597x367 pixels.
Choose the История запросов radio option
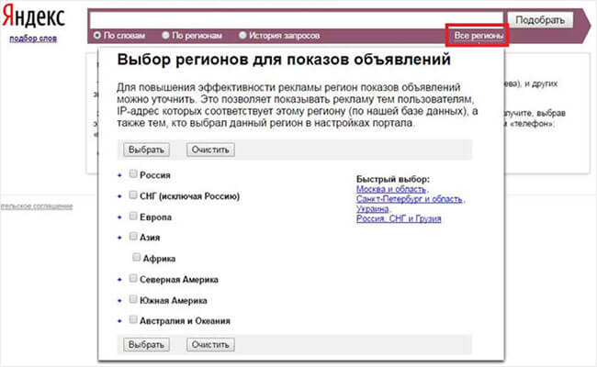[x=242, y=36]
